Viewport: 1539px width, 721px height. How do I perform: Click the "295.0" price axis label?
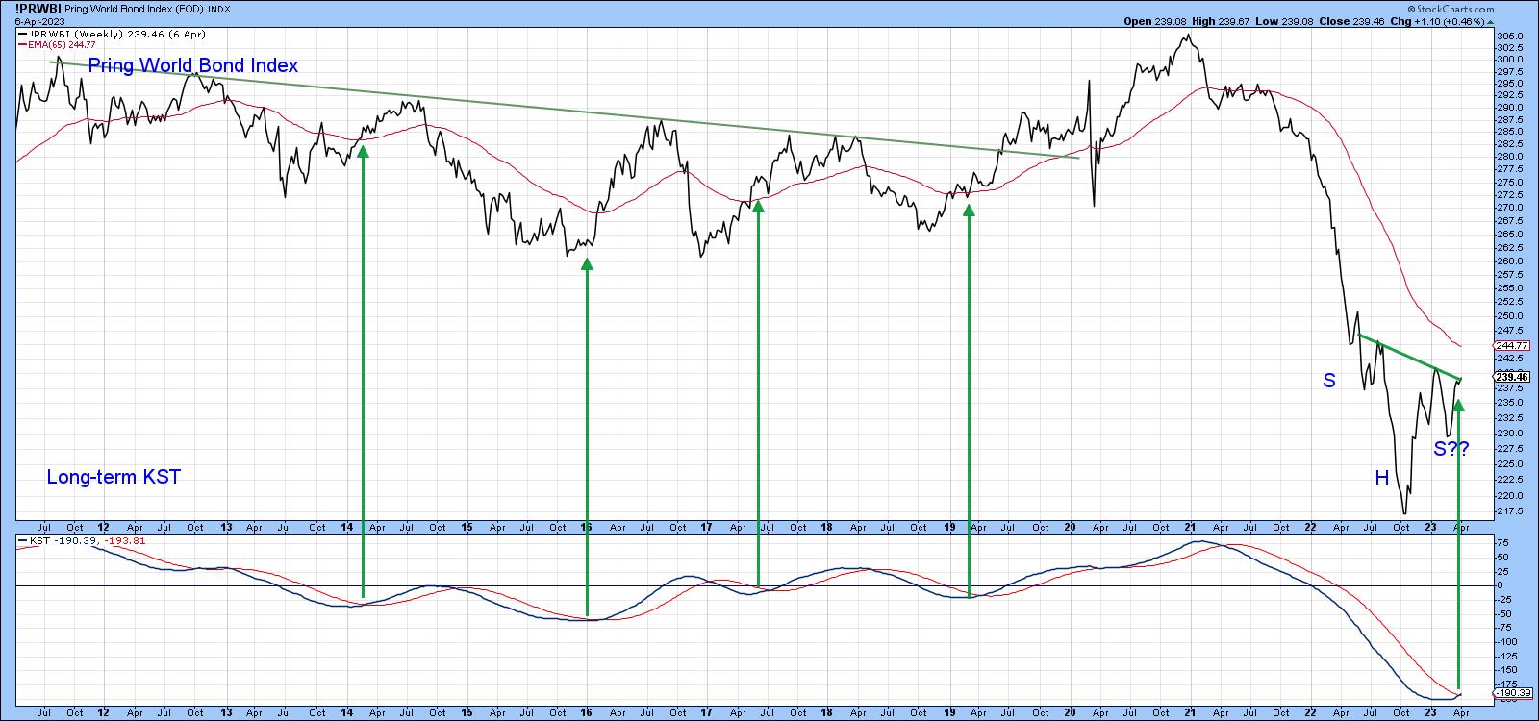click(1510, 83)
